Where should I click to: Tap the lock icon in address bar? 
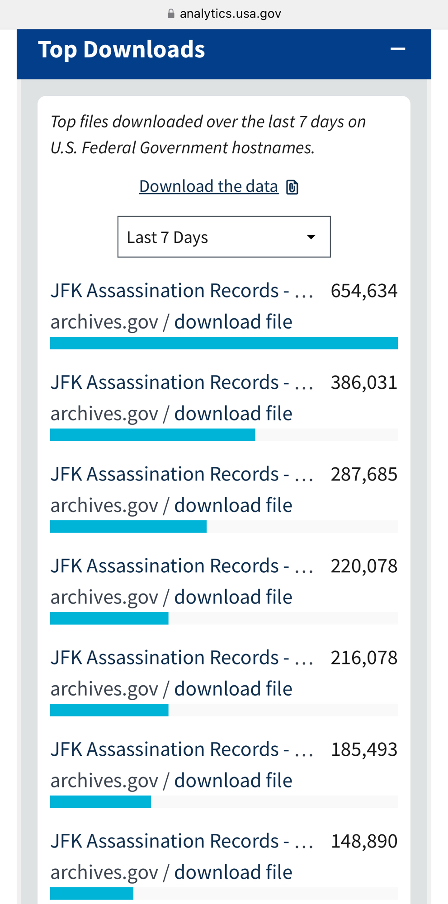coord(171,14)
